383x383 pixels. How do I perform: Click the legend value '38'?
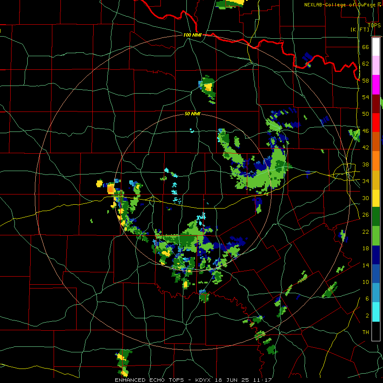point(366,165)
